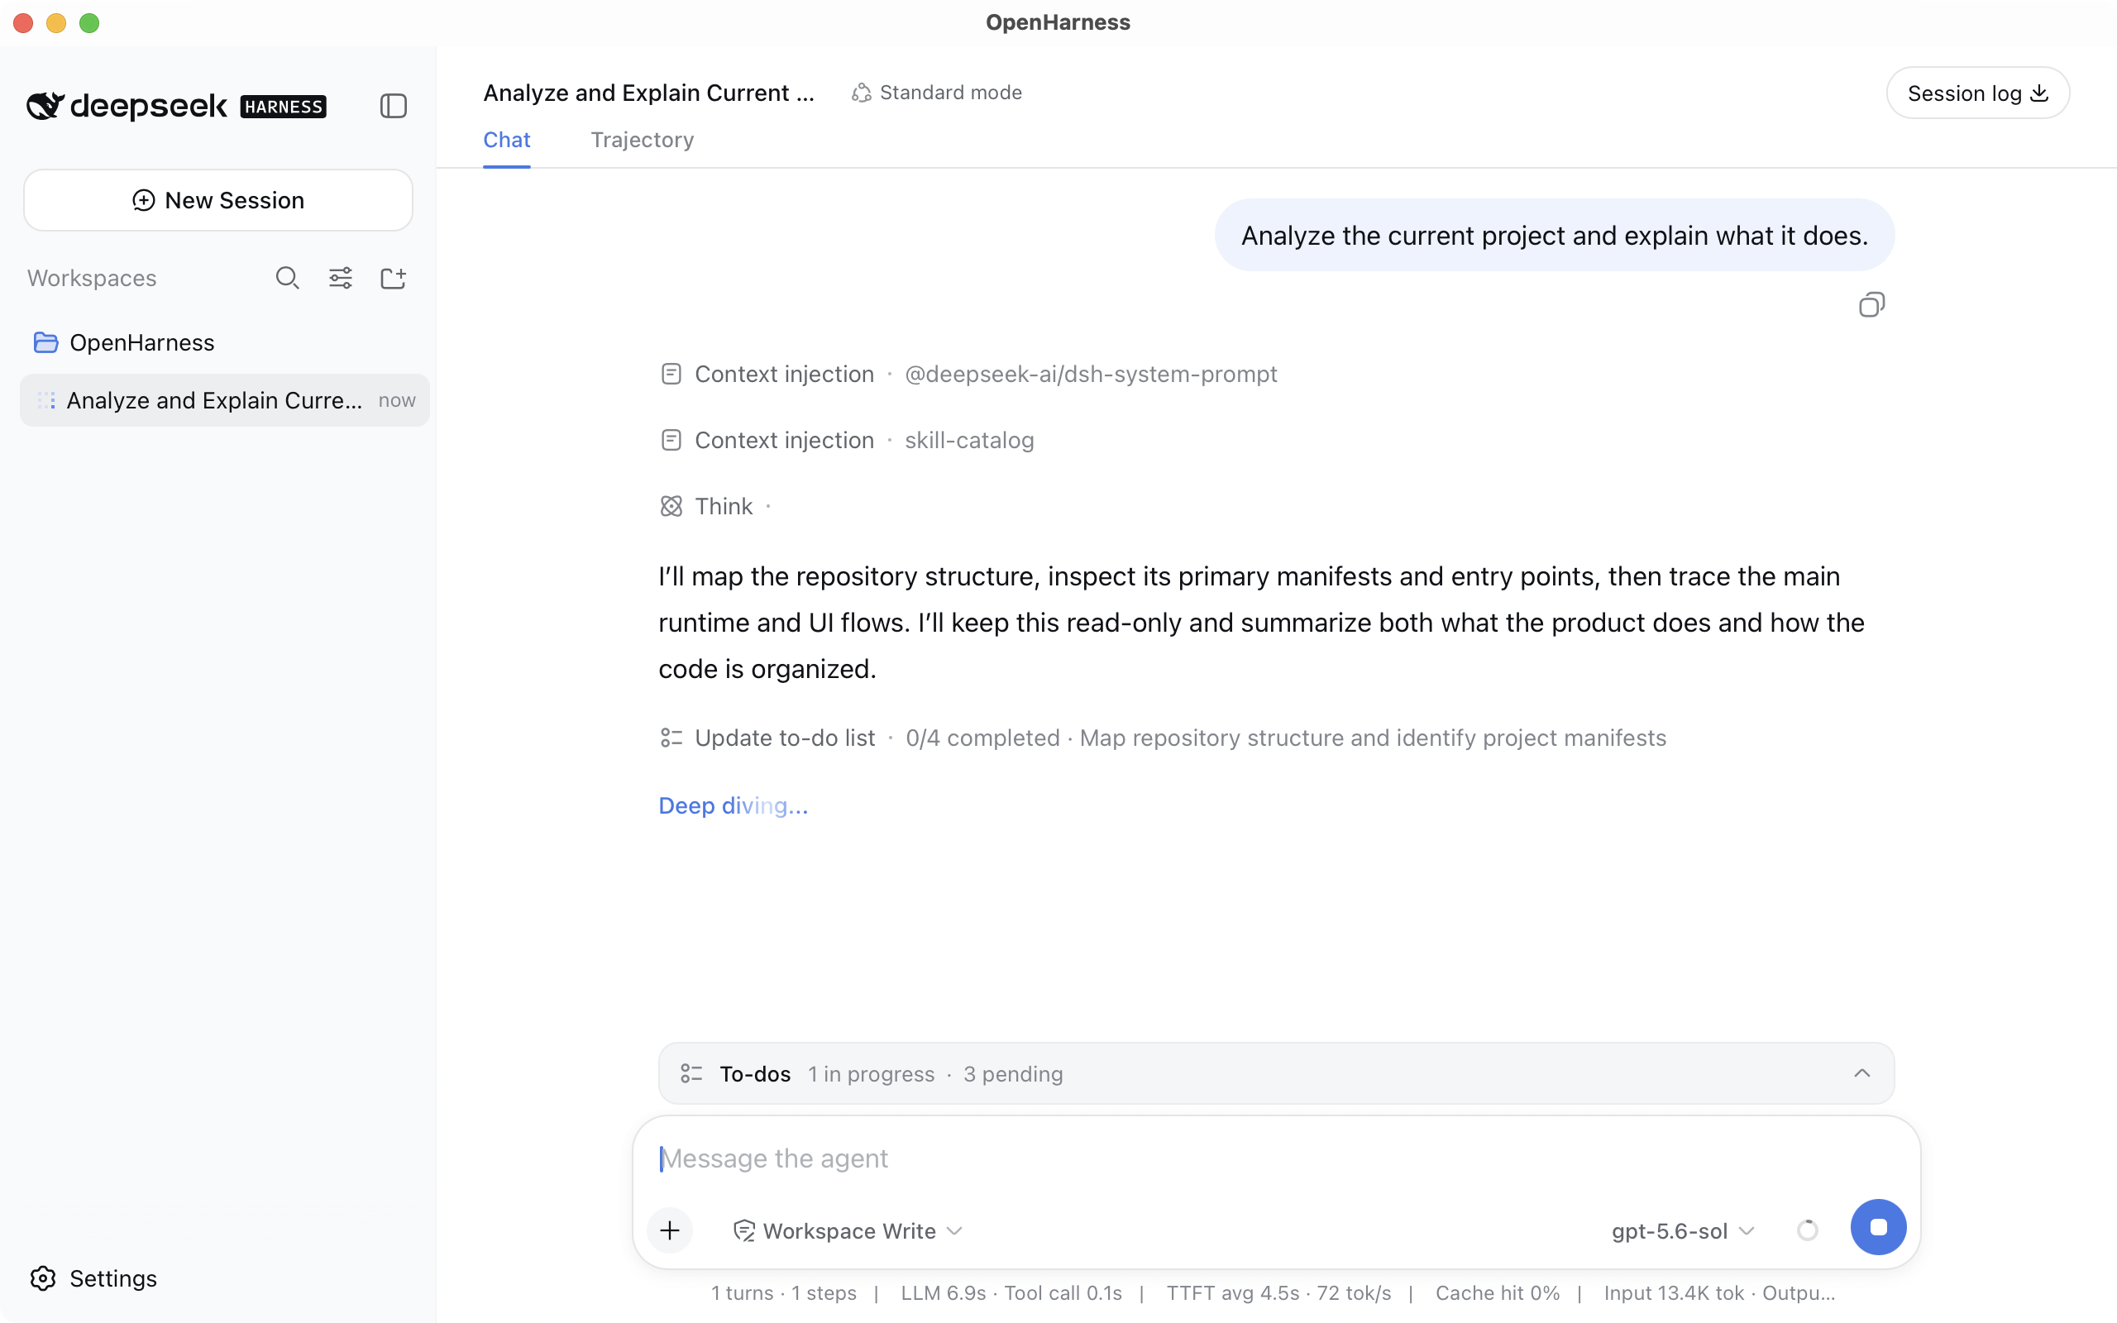
Task: Open the gpt-5.6-sol model dropdown
Action: click(1682, 1231)
